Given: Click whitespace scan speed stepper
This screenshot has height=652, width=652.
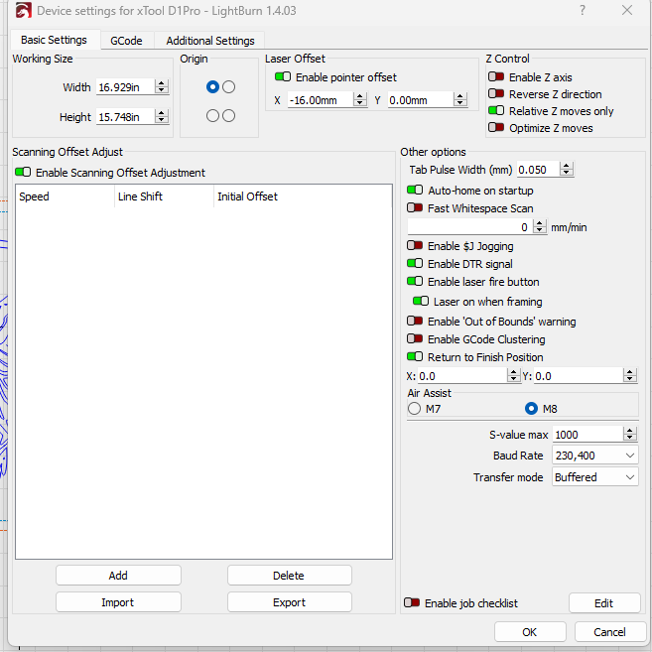Looking at the screenshot, I should click(x=539, y=227).
